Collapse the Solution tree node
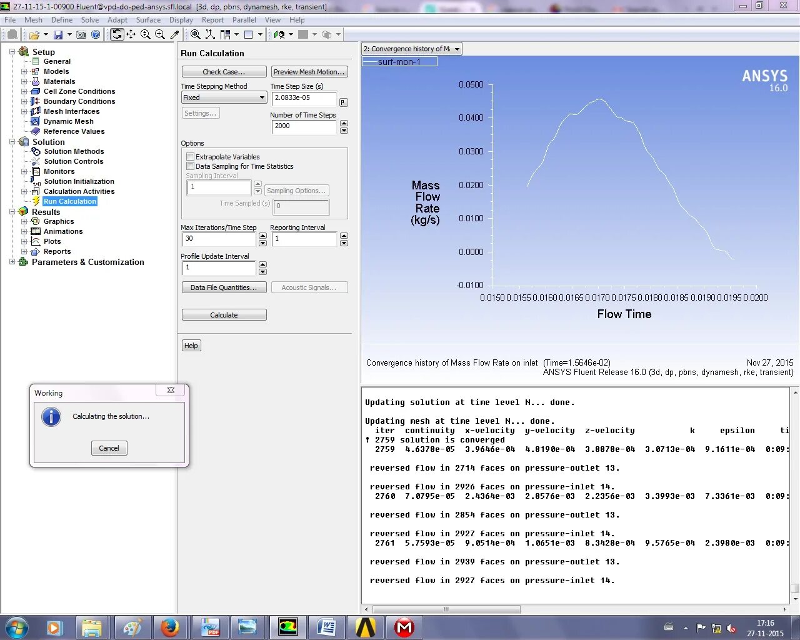Viewport: 800px width, 640px height. (x=12, y=142)
